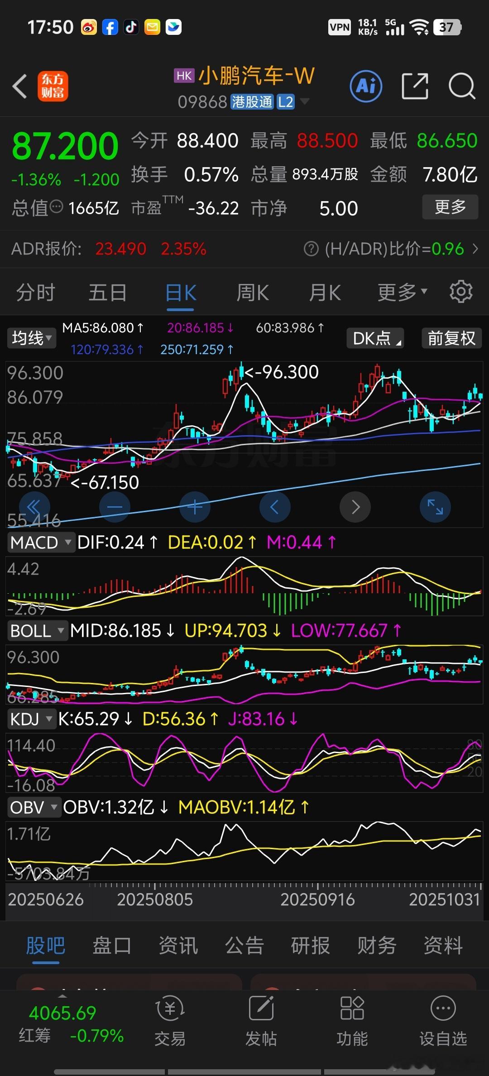Image resolution: width=489 pixels, height=1076 pixels.
Task: Tap the 250:71.259 moving average legend
Action: point(197,350)
